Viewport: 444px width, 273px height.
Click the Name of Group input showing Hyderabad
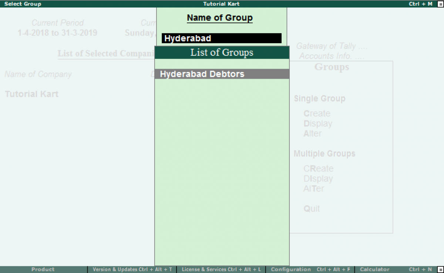(221, 38)
